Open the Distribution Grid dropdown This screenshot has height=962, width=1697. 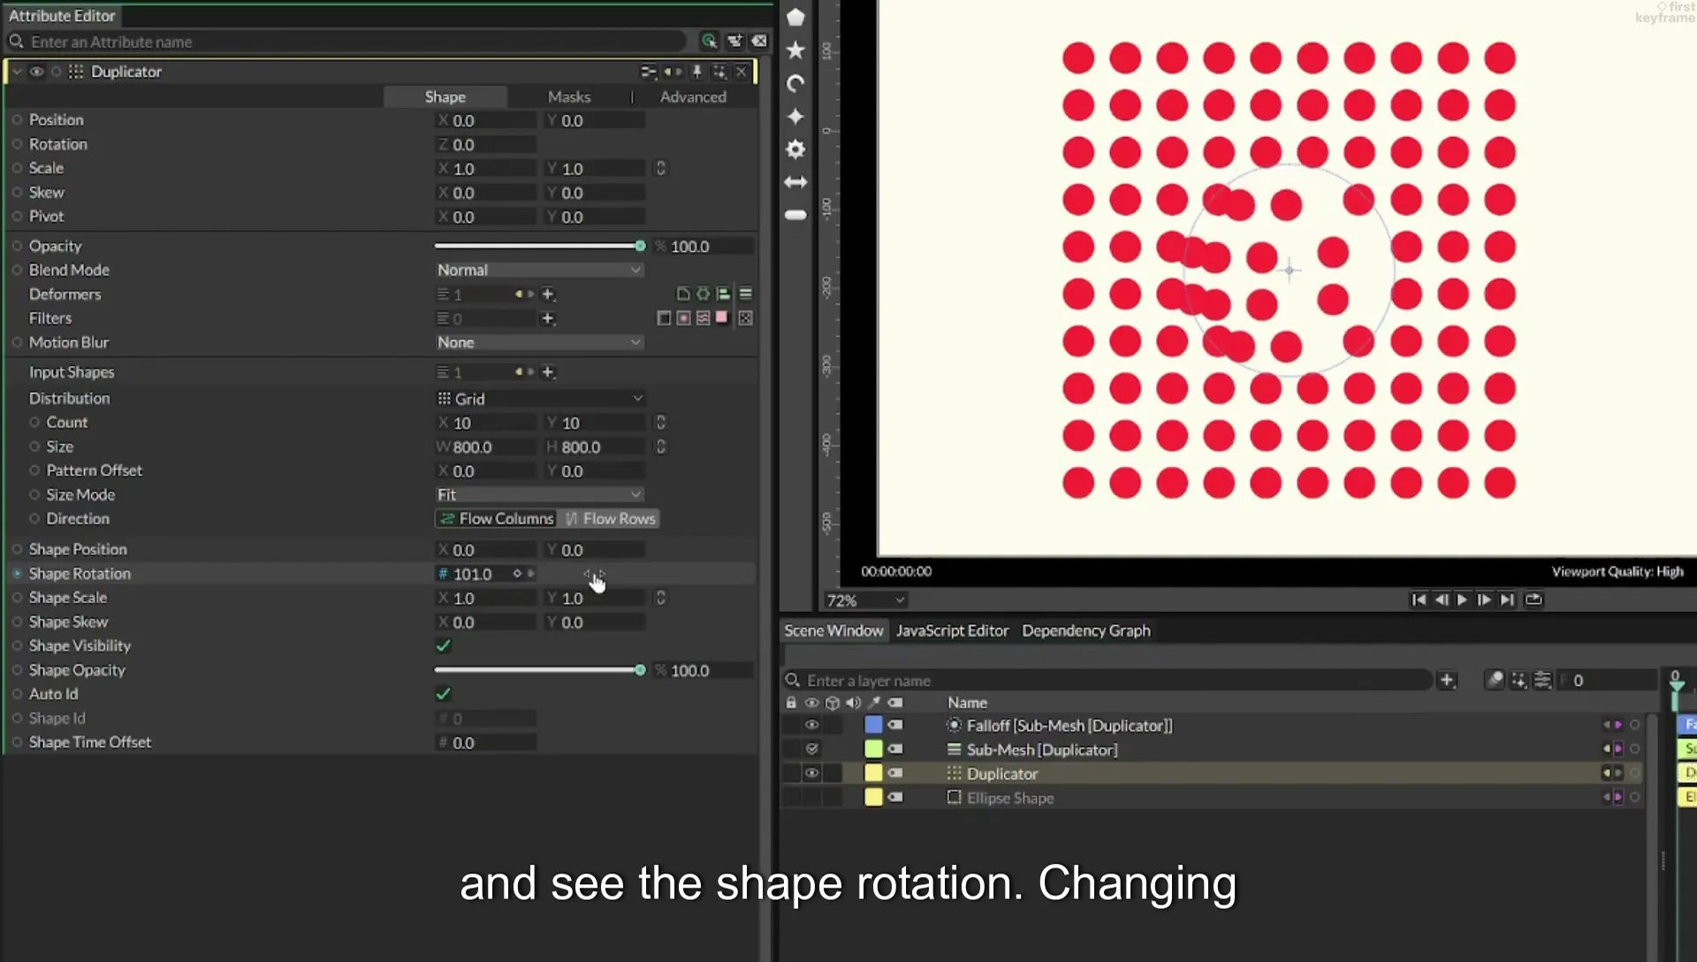click(x=539, y=399)
